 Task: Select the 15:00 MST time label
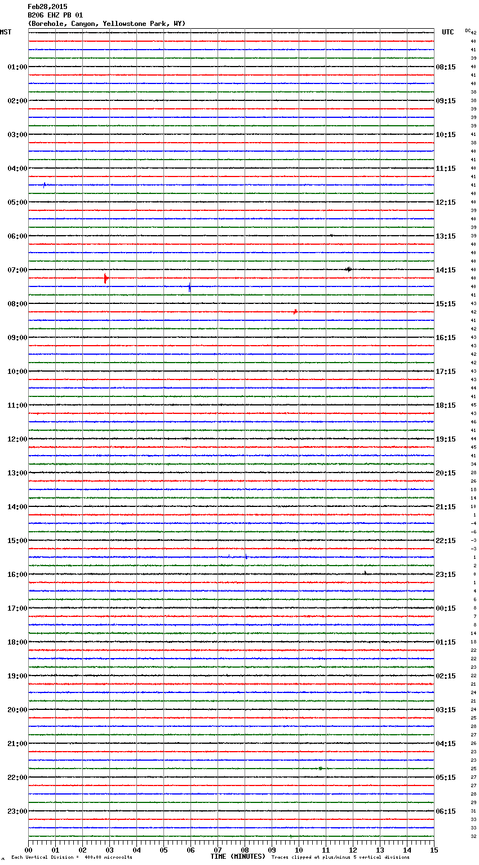pyautogui.click(x=17, y=541)
